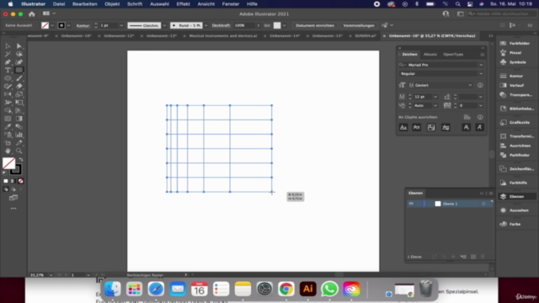Set color mode to None below swatches
Image resolution: width=539 pixels, height=303 pixels.
point(20,181)
